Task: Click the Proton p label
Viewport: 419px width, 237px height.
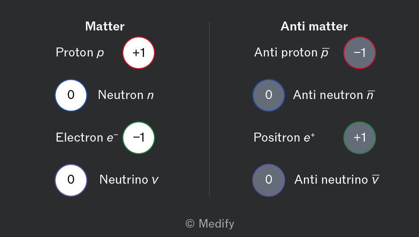Action: [80, 52]
